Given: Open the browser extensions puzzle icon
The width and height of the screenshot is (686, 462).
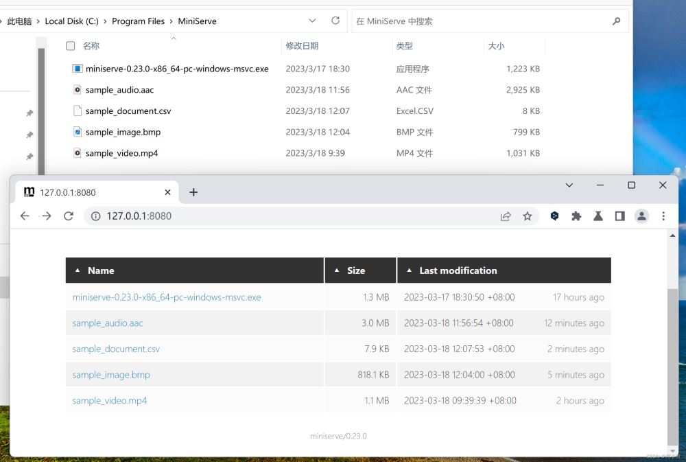Looking at the screenshot, I should click(x=576, y=216).
